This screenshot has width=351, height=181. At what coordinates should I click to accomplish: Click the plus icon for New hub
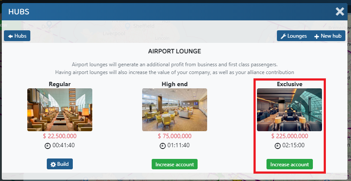(x=316, y=36)
